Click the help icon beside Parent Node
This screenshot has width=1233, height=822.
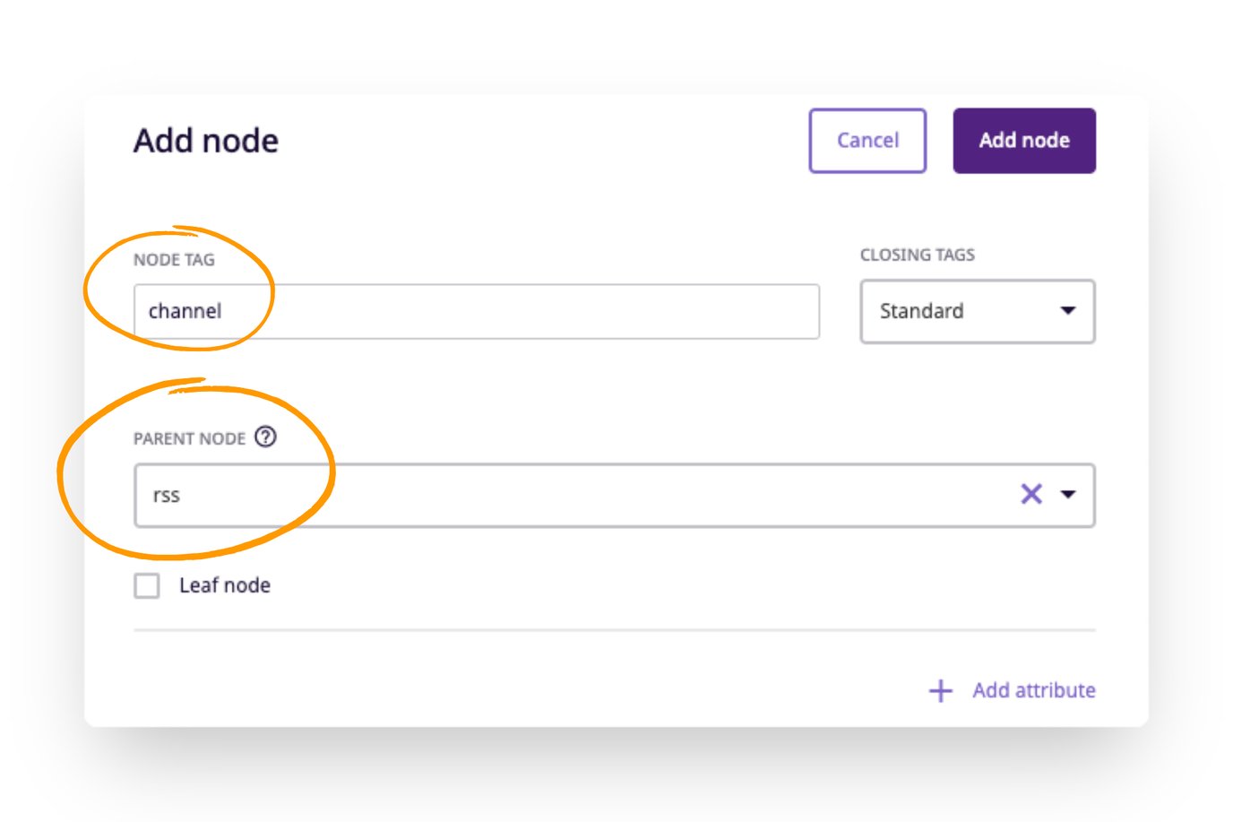(266, 437)
